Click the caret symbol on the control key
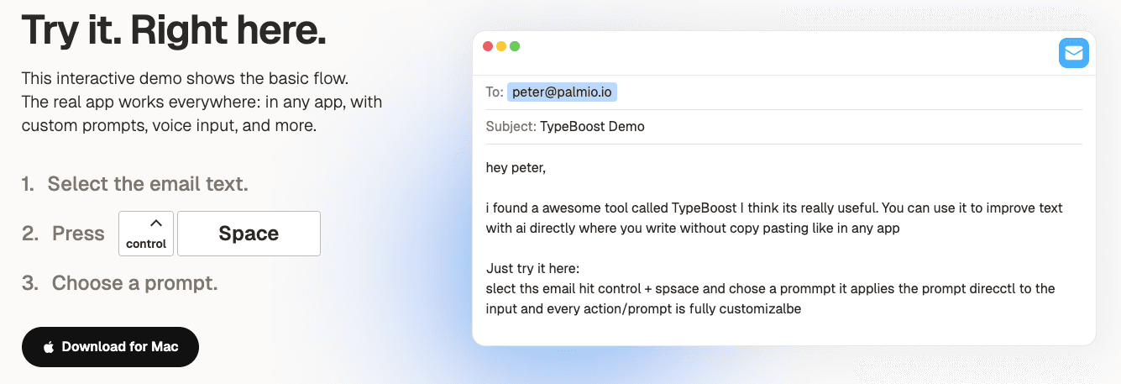The image size is (1121, 384). tap(155, 224)
